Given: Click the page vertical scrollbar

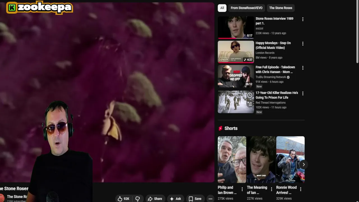Looking at the screenshot, I should [357, 32].
